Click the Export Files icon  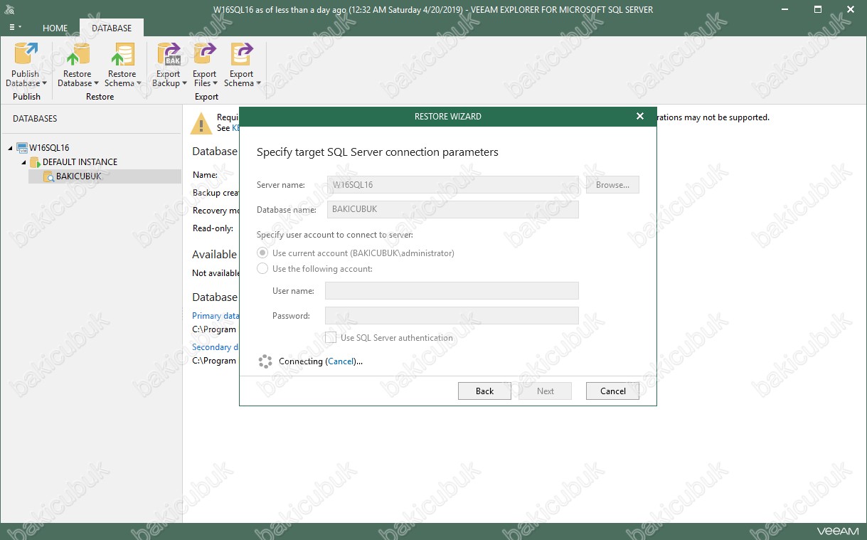(x=205, y=55)
